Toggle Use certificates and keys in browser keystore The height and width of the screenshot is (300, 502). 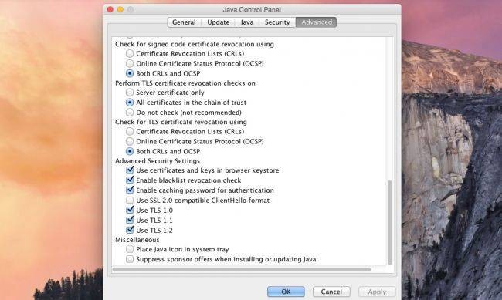point(130,170)
